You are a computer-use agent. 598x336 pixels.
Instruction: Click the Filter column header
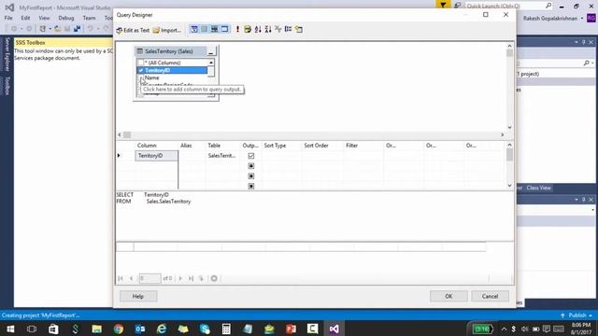352,146
